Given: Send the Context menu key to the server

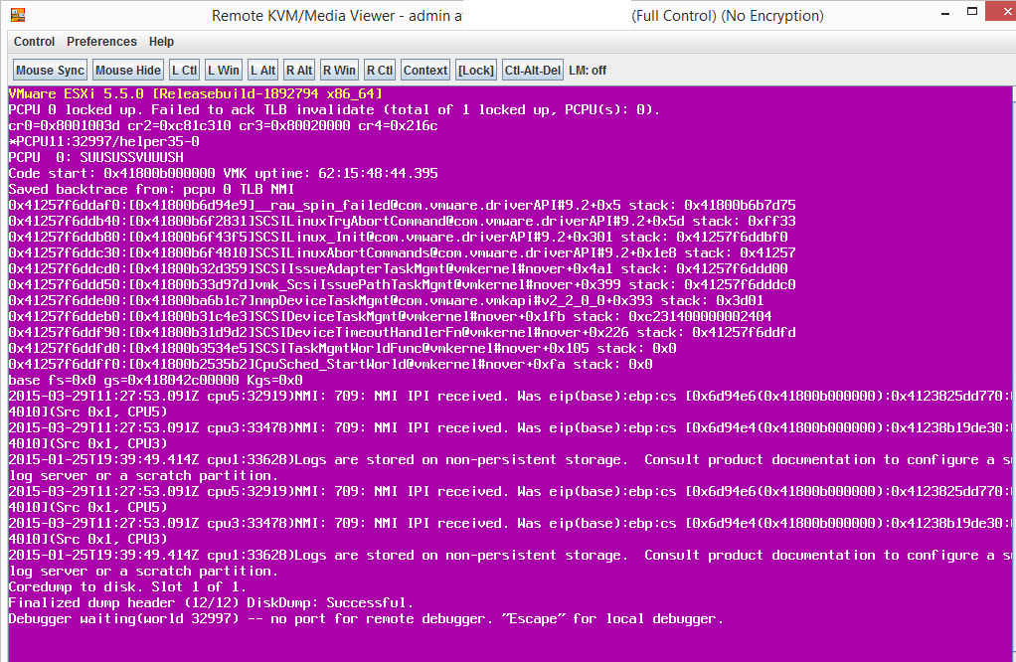Looking at the screenshot, I should [x=424, y=70].
